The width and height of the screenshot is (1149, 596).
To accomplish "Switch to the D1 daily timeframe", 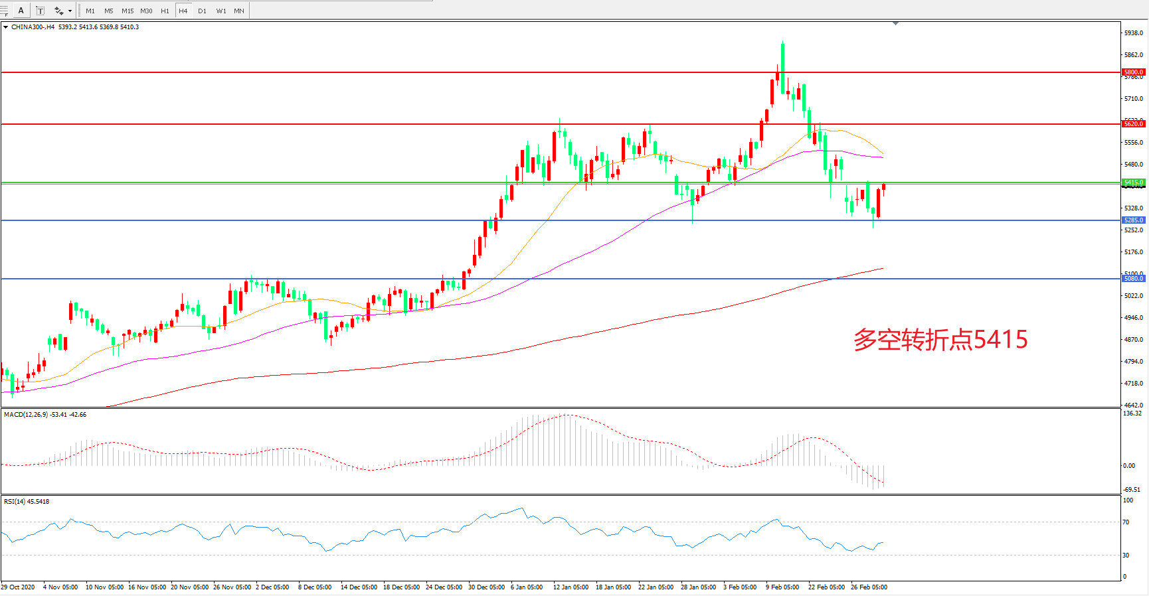I will point(202,11).
